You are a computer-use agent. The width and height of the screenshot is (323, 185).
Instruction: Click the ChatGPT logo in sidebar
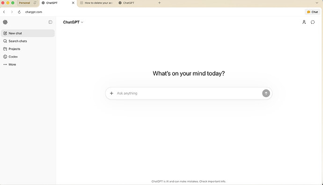[5, 22]
